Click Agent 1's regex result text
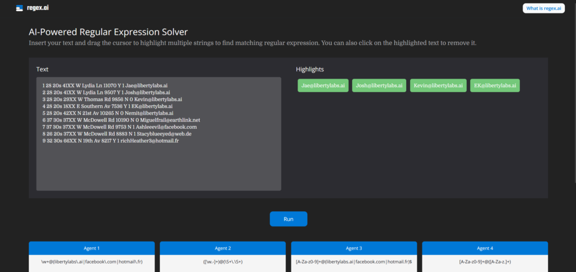 [x=91, y=262]
